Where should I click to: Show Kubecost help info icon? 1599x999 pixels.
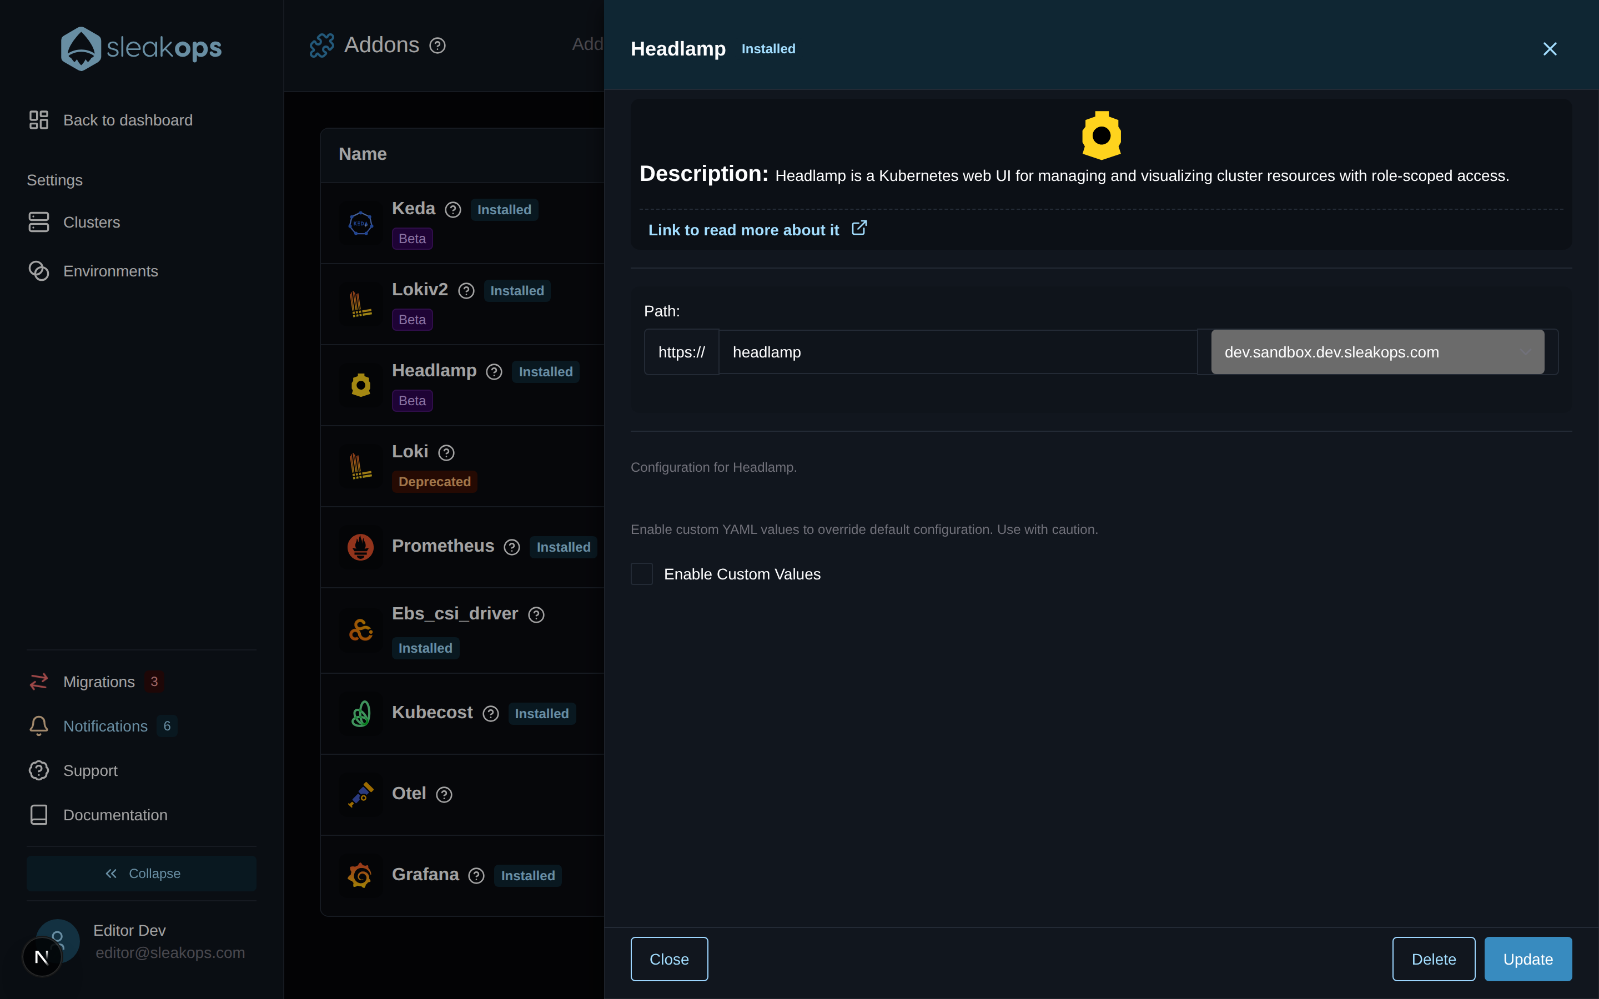(x=491, y=714)
